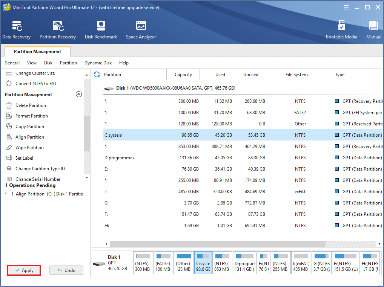Open the Partition menu
This screenshot has height=287, width=384.
coord(68,63)
